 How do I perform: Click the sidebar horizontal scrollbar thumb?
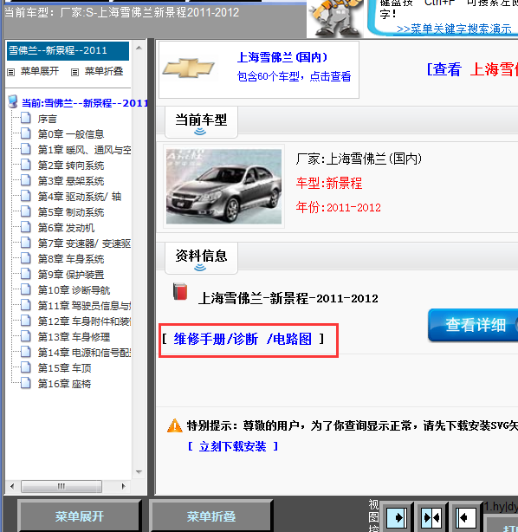point(62,486)
